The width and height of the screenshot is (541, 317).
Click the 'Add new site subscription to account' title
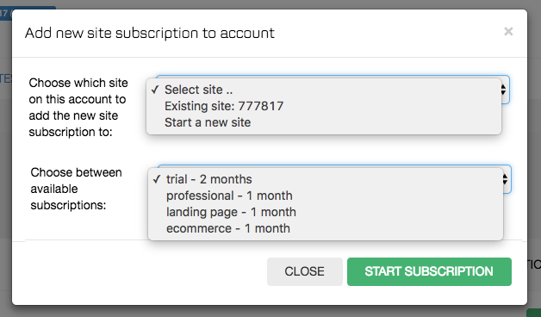(150, 33)
